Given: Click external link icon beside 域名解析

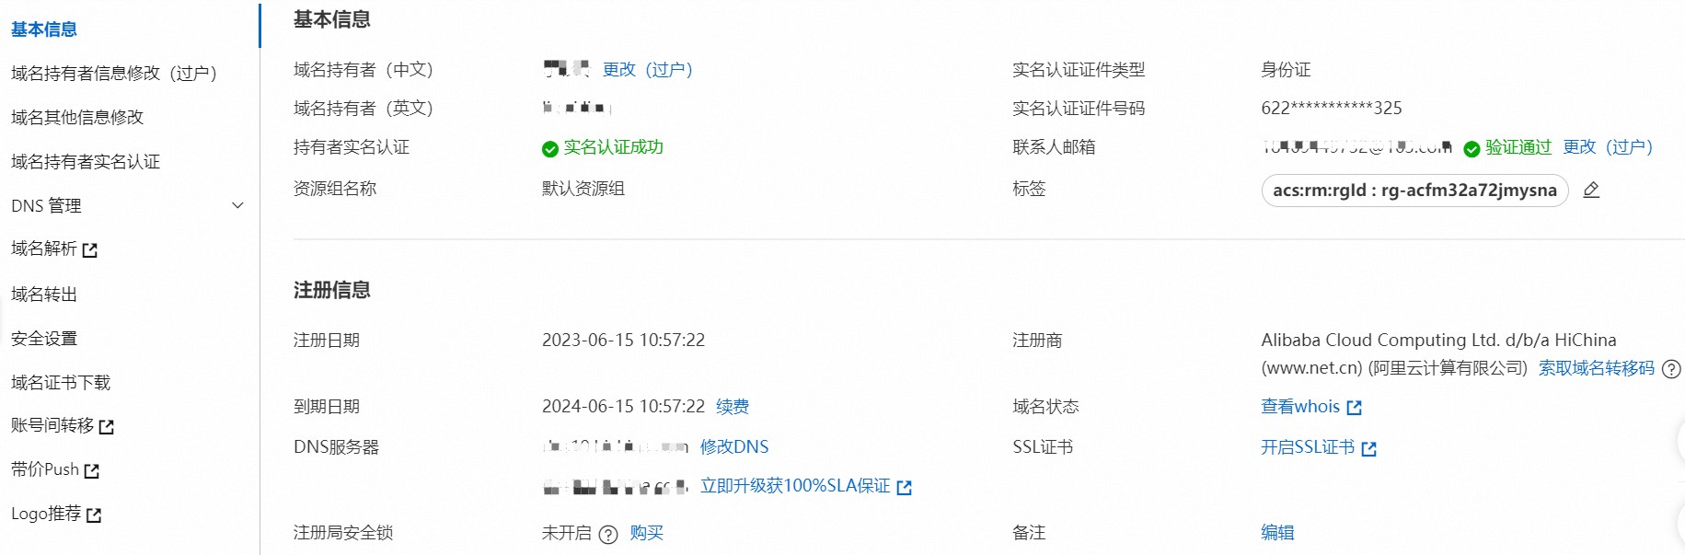Looking at the screenshot, I should [89, 250].
